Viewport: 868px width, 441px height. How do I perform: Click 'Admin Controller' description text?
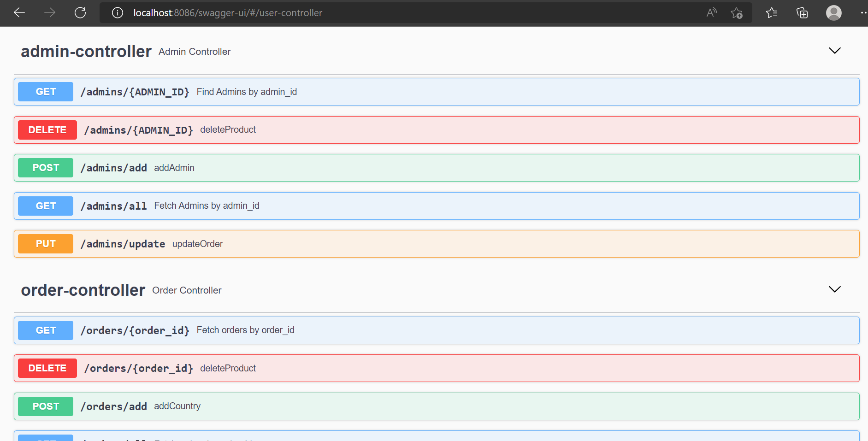pyautogui.click(x=195, y=52)
